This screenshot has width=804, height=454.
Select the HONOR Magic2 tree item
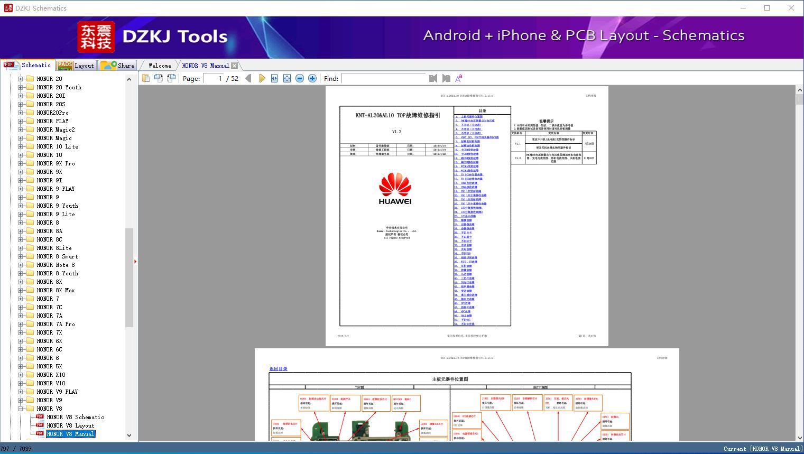56,129
